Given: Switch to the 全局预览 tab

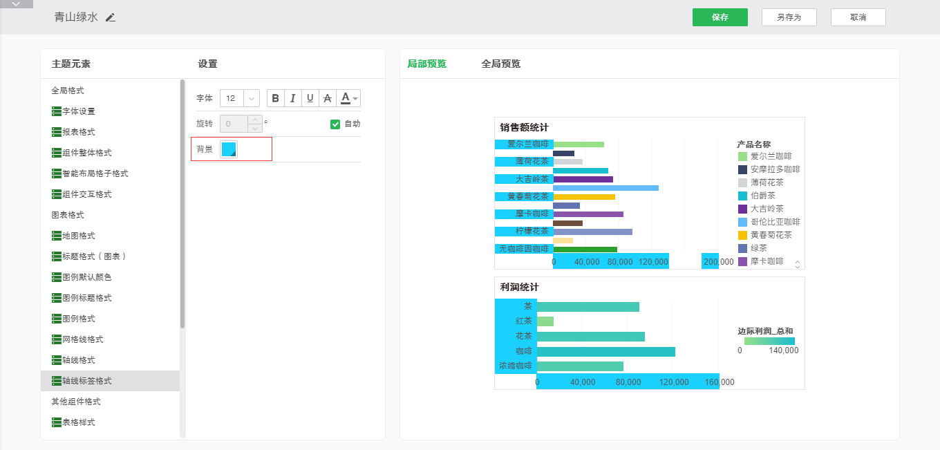Looking at the screenshot, I should tap(500, 64).
